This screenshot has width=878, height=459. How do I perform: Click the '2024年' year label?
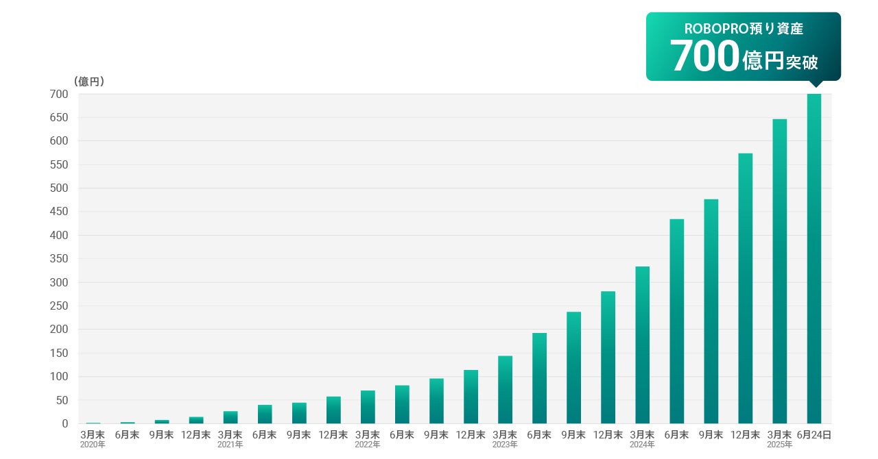pos(642,445)
